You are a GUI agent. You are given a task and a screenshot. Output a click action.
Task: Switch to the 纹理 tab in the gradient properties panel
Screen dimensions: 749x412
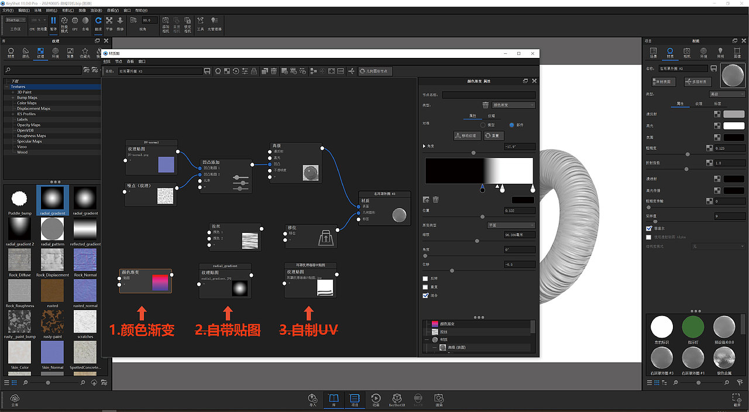pos(492,116)
